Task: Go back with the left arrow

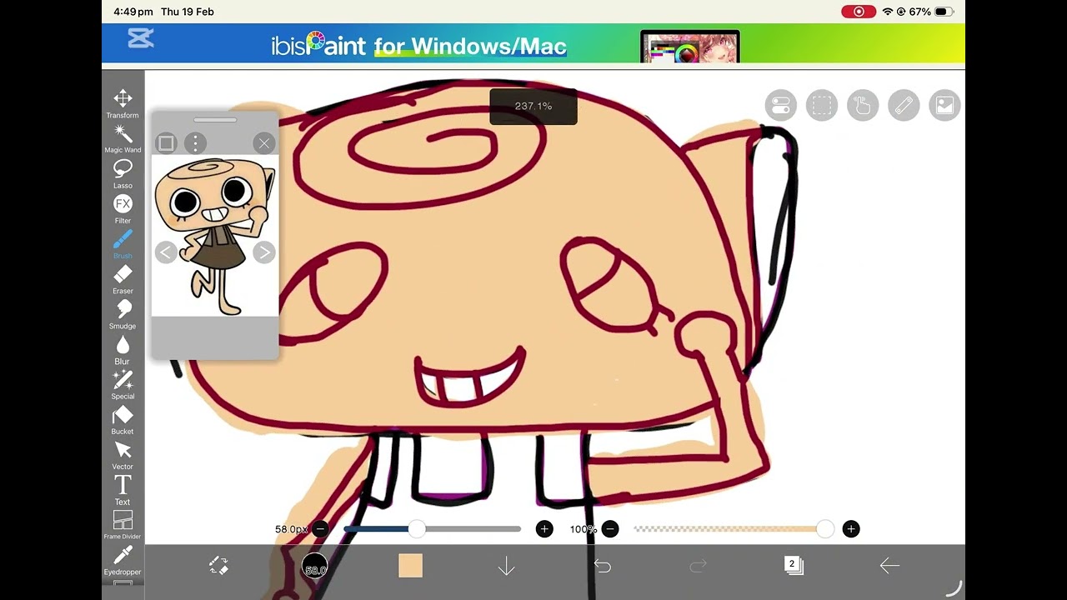Action: pos(889,566)
